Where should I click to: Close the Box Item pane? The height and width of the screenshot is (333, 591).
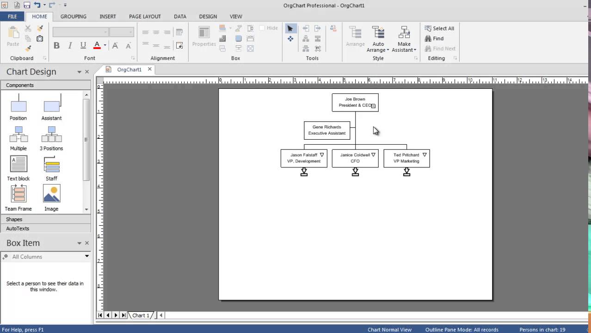pyautogui.click(x=87, y=243)
